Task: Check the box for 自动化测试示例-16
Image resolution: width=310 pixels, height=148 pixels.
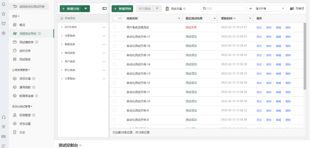Action: tap(114, 46)
